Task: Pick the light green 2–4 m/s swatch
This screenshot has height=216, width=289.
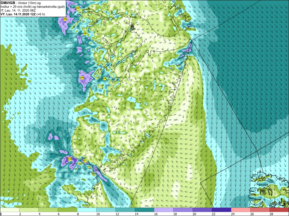Action: (29, 210)
